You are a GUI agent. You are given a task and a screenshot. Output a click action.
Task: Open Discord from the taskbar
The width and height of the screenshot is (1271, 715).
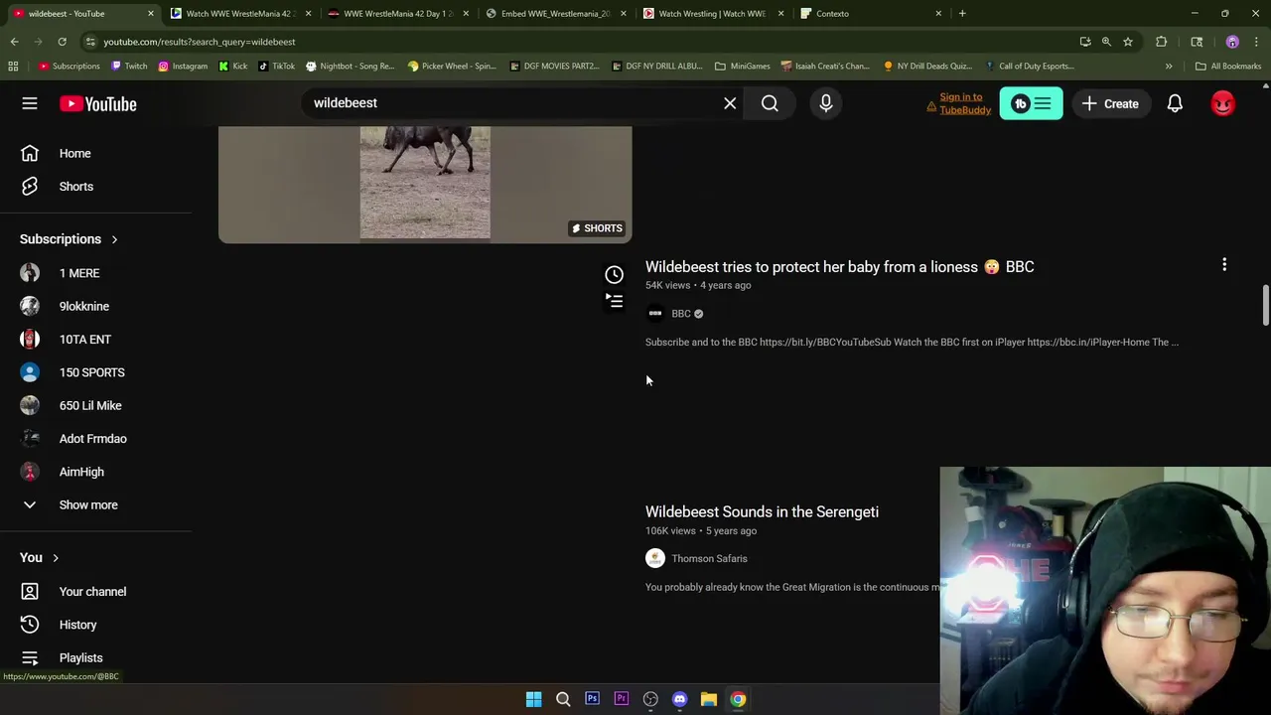click(679, 699)
